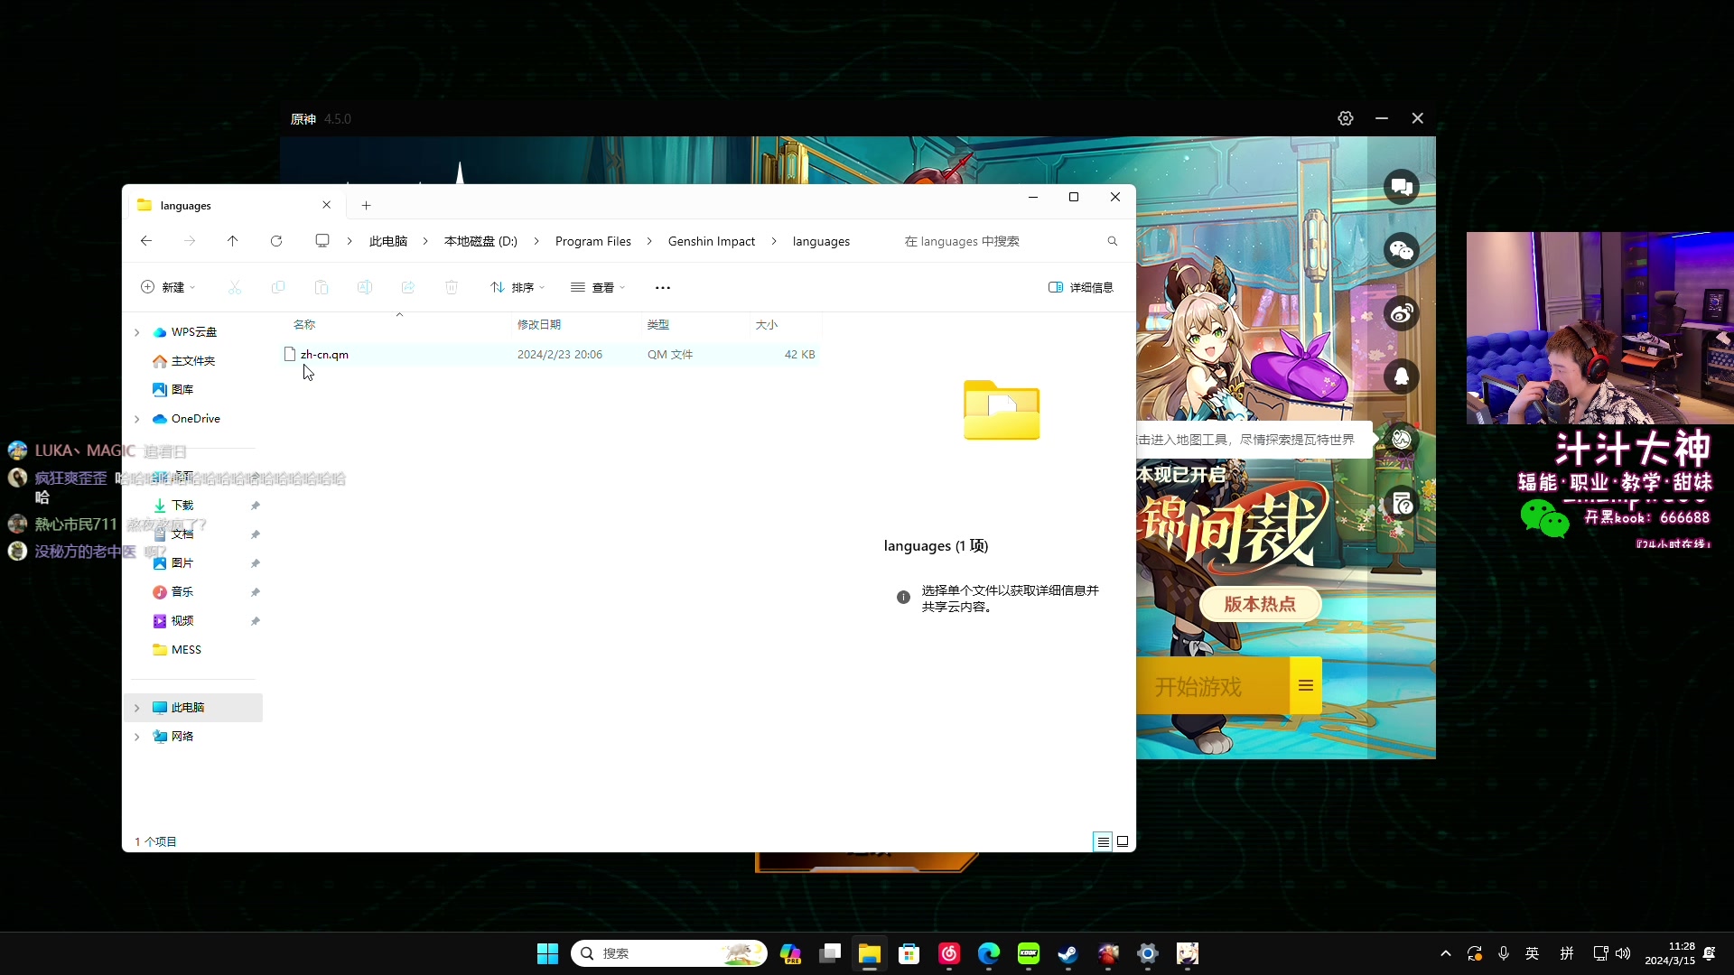Image resolution: width=1734 pixels, height=975 pixels.
Task: Open Genshin launcher settings gear
Action: point(1346,118)
